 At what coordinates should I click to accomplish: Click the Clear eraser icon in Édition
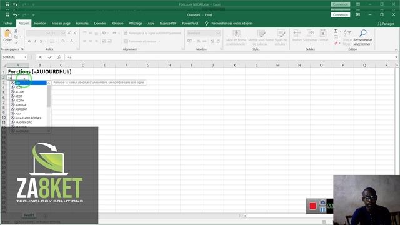point(336,43)
